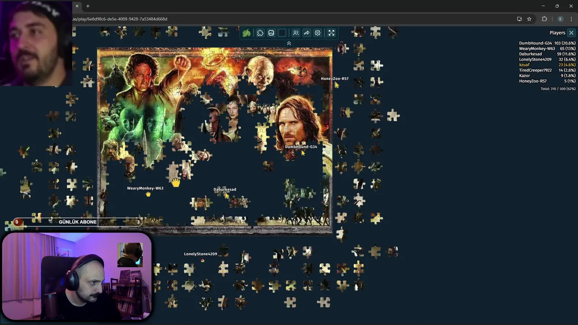Image resolution: width=578 pixels, height=325 pixels.
Task: Click the GÜNLÜK ABONE progress bar
Action: pyautogui.click(x=78, y=222)
